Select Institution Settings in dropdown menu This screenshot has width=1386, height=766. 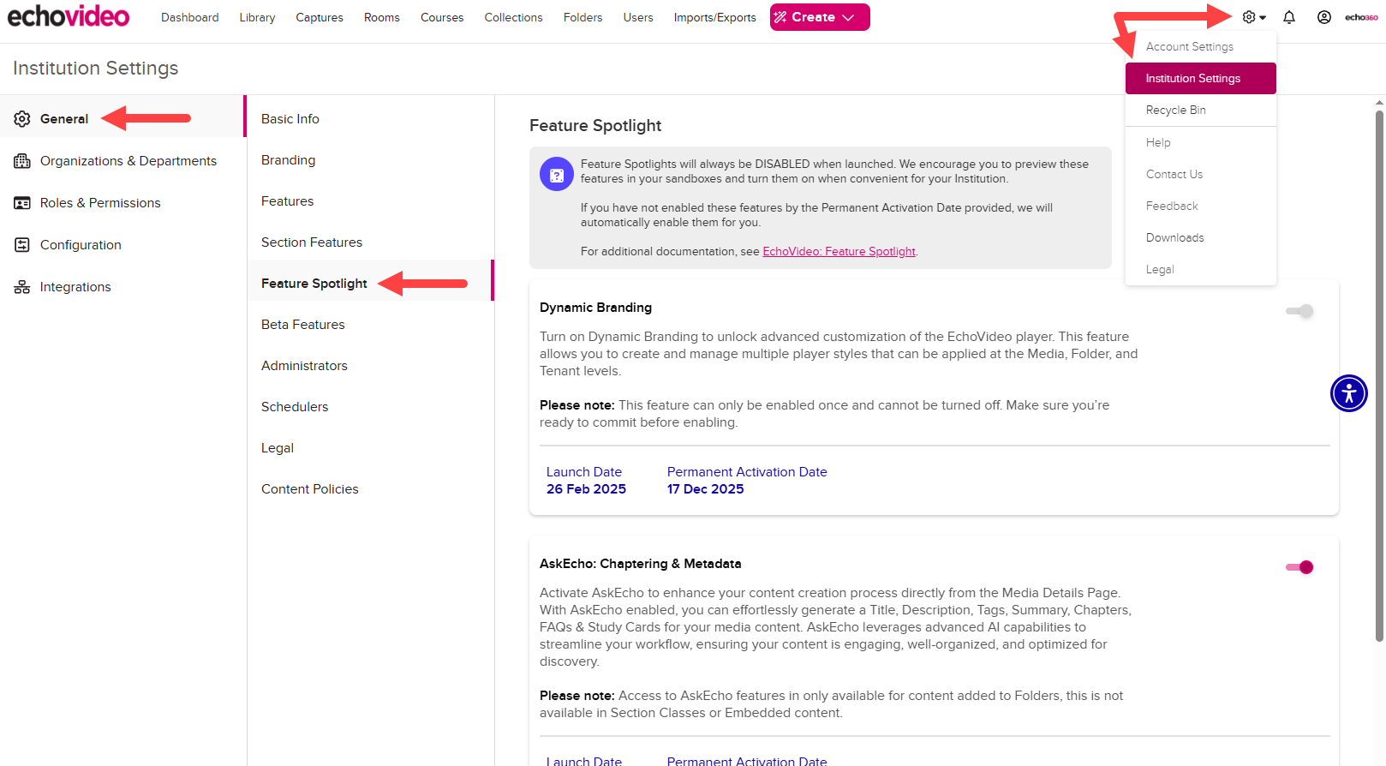click(x=1201, y=78)
